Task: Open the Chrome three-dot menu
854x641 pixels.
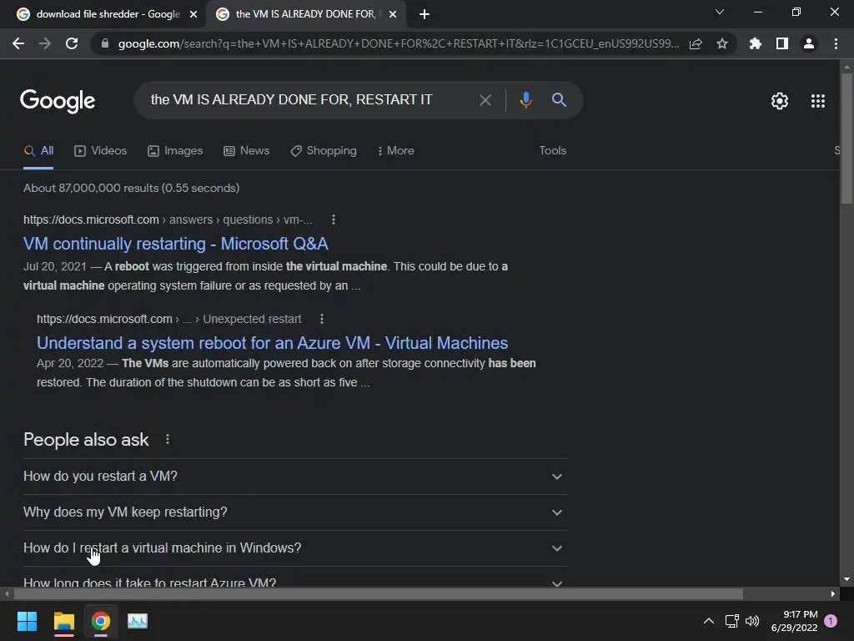Action: [836, 43]
